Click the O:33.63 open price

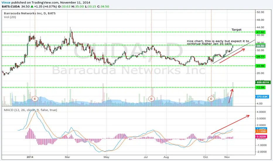(x=64, y=7)
